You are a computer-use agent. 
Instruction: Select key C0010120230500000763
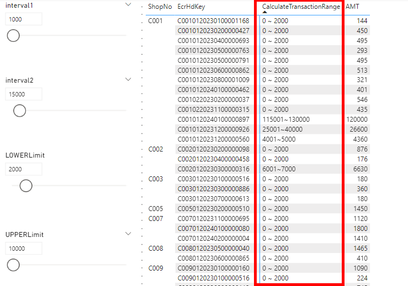coord(213,50)
